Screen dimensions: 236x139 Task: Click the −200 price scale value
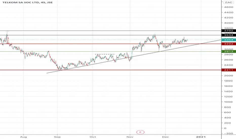pyautogui.click(x=228, y=133)
